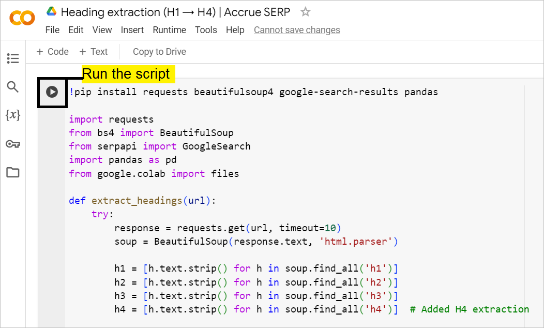
Task: Click the 'h1 =' code line
Action: (256, 269)
